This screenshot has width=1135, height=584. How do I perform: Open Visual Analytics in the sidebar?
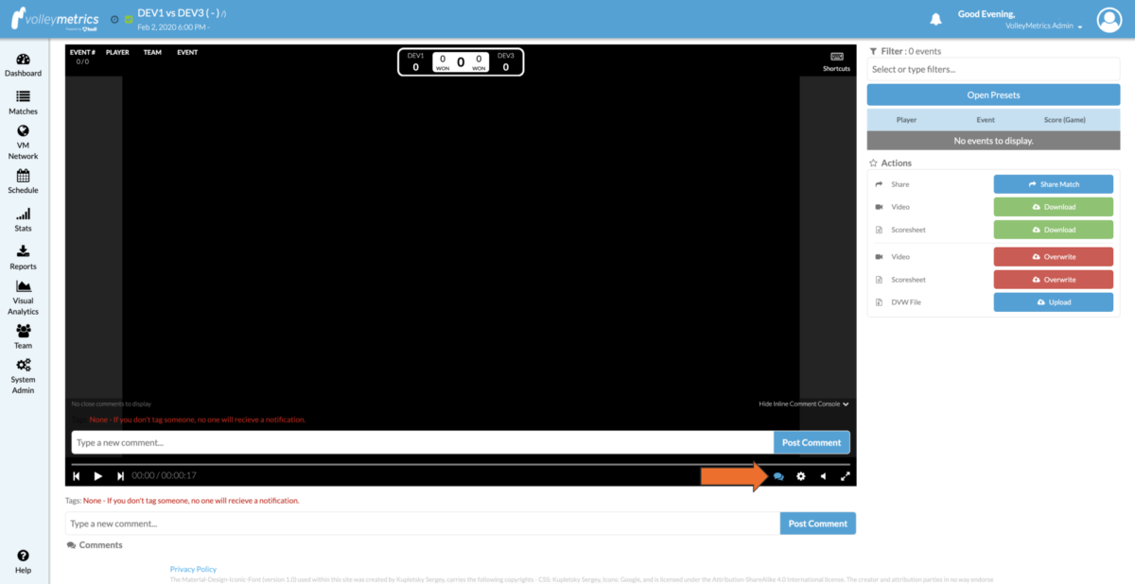click(x=23, y=298)
